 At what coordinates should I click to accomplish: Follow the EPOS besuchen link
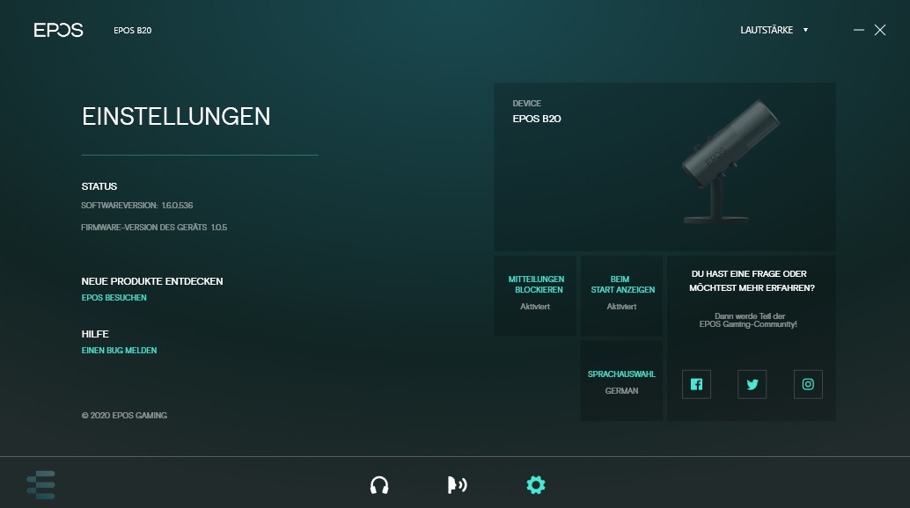[x=114, y=298]
